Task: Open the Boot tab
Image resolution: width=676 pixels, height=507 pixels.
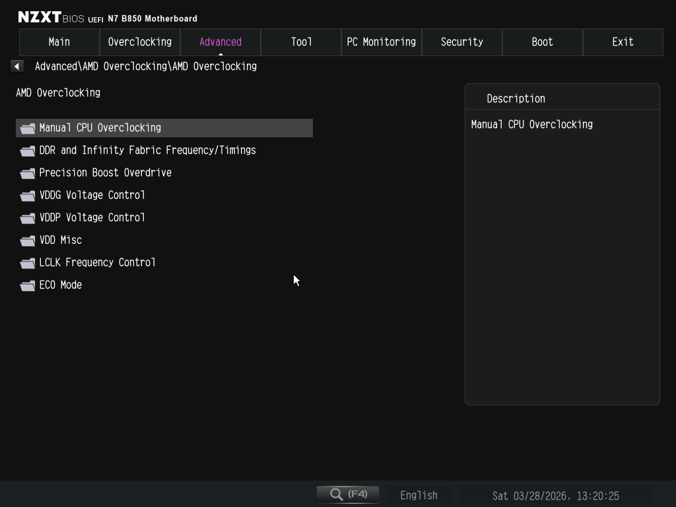Action: point(543,42)
